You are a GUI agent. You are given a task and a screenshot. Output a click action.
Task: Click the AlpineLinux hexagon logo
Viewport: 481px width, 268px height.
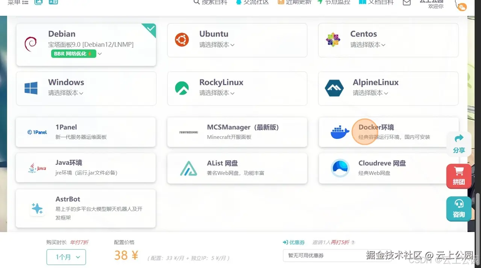334,88
